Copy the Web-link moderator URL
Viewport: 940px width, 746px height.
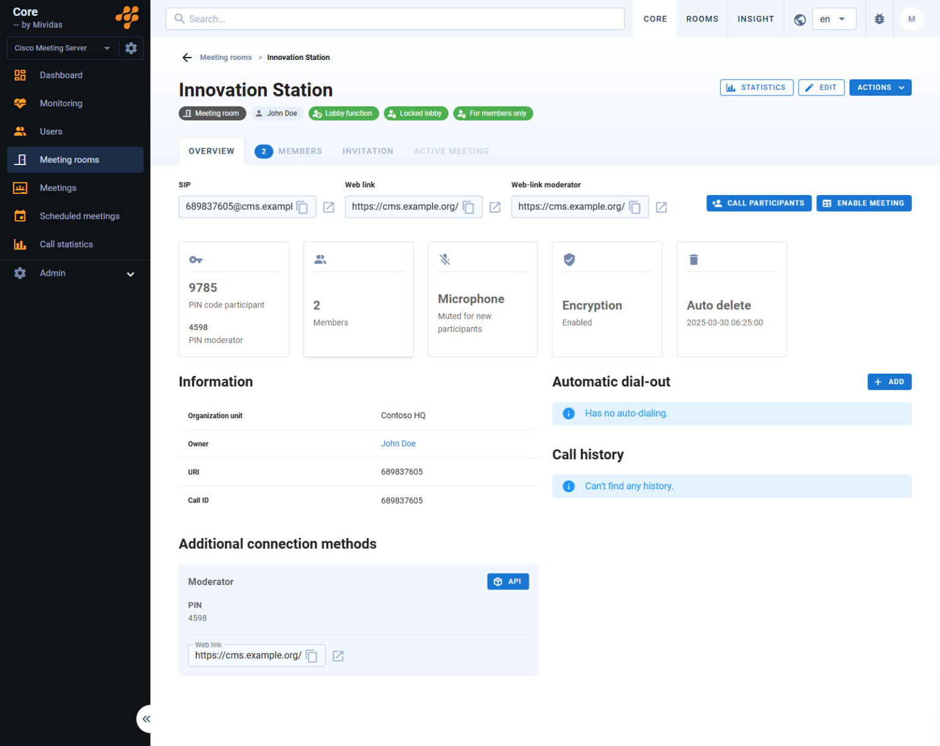[635, 207]
